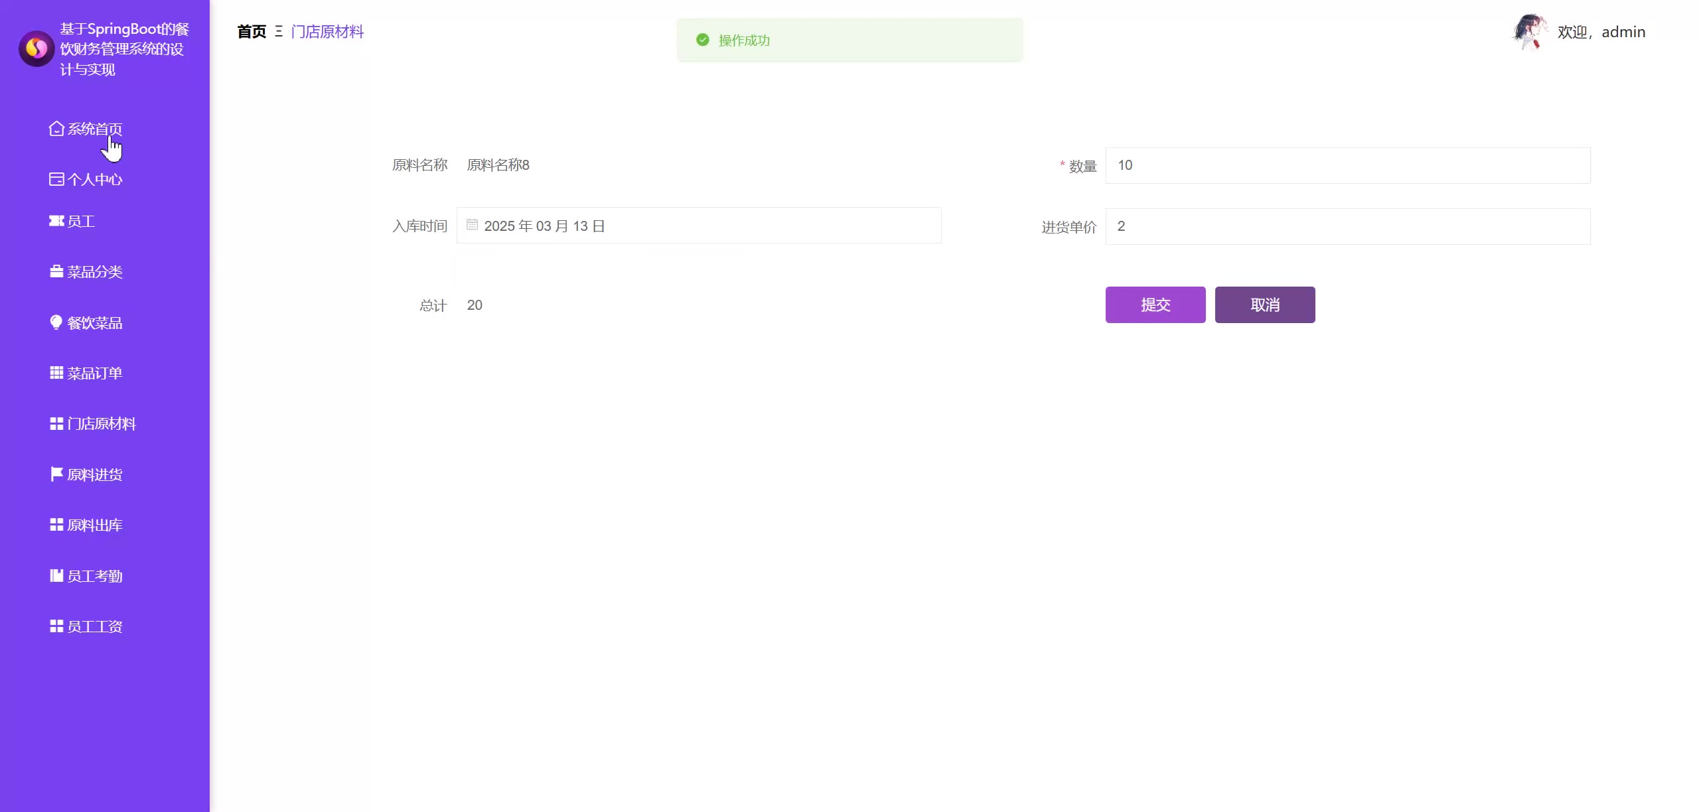Click the admin avatar picture
The height and width of the screenshot is (812, 1699).
[1528, 32]
